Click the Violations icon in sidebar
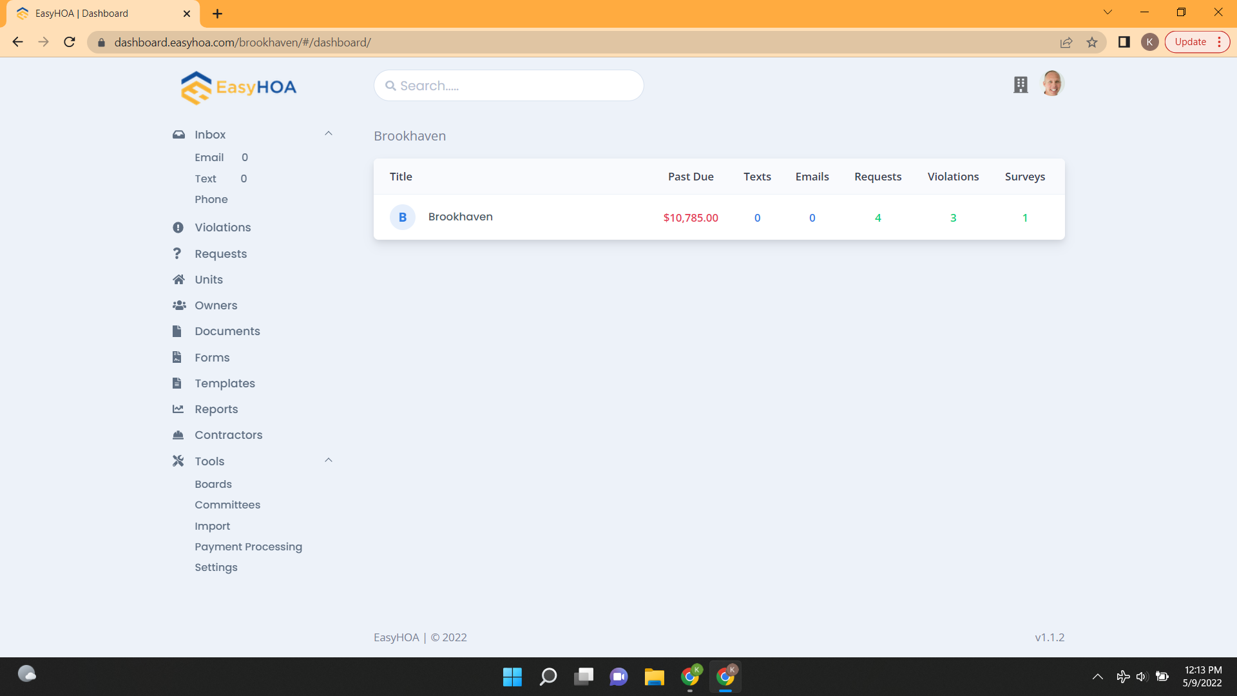The width and height of the screenshot is (1237, 696). coord(178,227)
